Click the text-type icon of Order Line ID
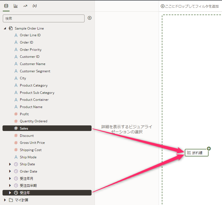 point(16,35)
